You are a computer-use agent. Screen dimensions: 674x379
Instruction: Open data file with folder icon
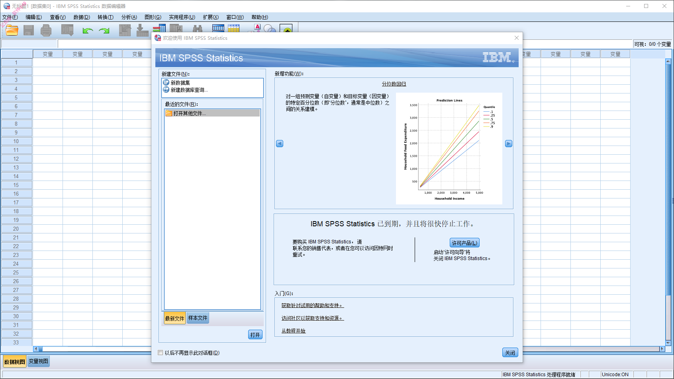[12, 30]
